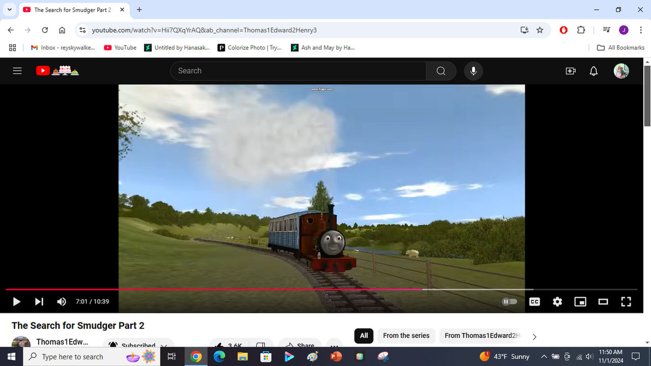Click the chevron to show more filter chips
651x366 pixels.
[534, 336]
